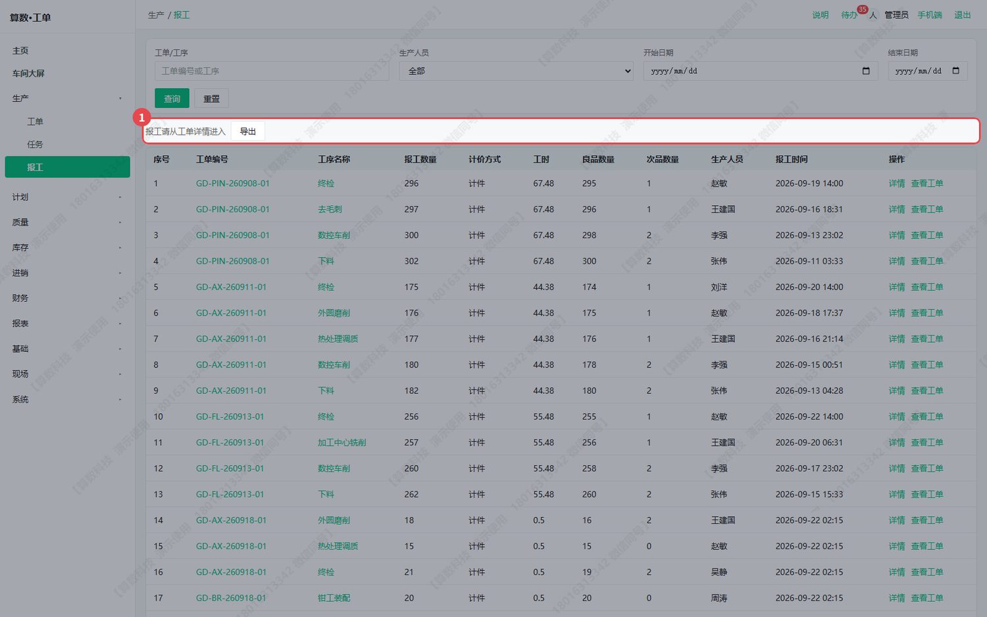Expand the 财务 sidebar menu
The height and width of the screenshot is (617, 987).
click(67, 298)
